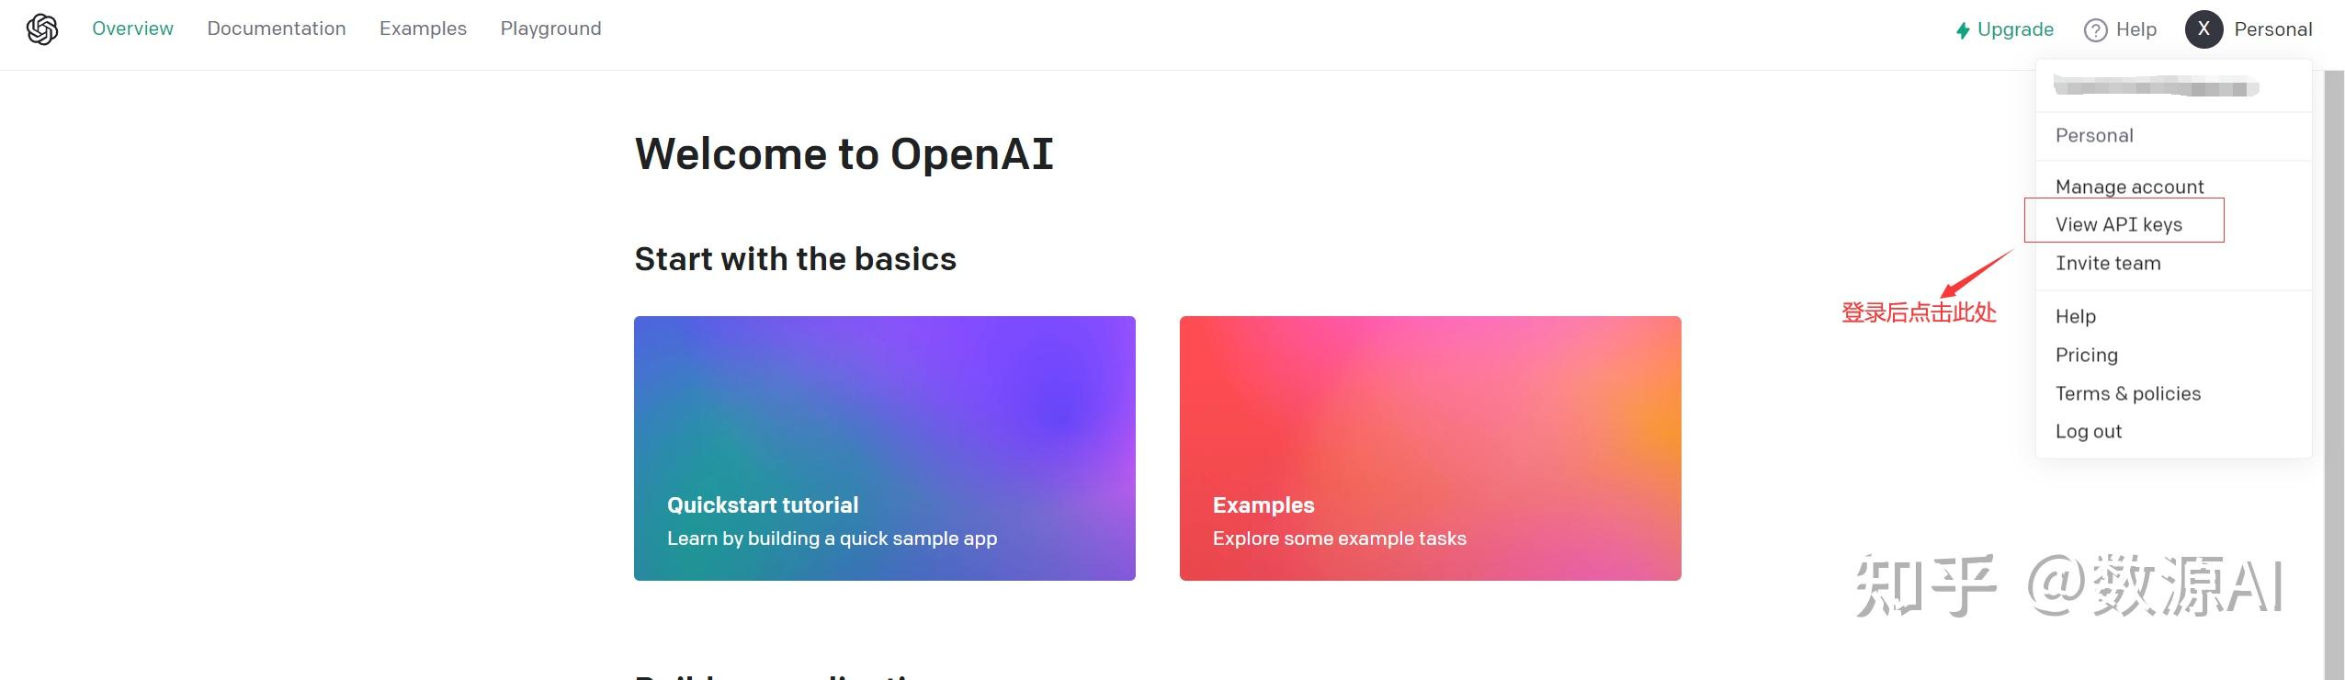Open the Examples card thumbnail
Viewport: 2345px width, 680px height.
click(x=1429, y=448)
